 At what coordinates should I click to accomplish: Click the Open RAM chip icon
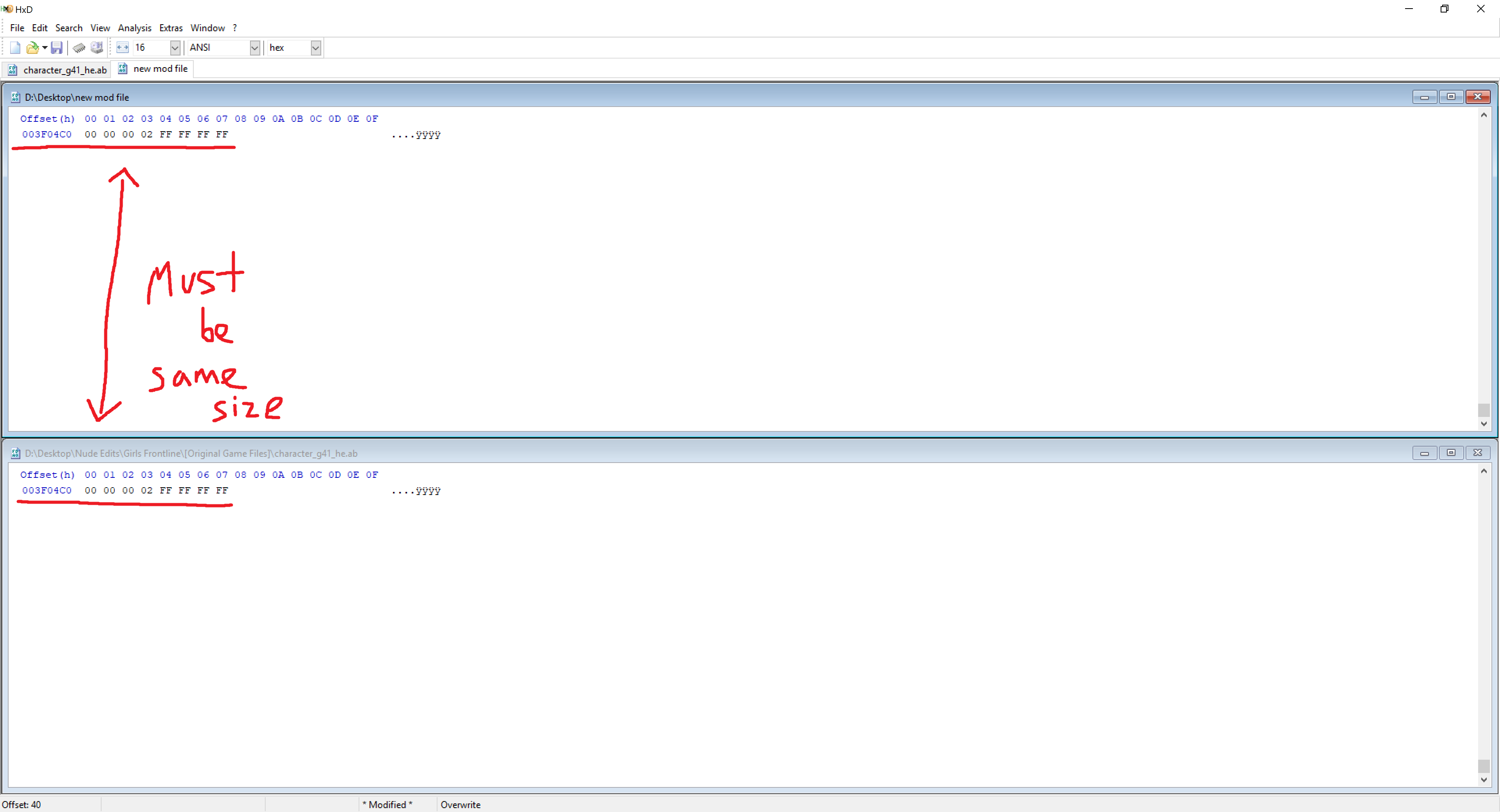tap(79, 48)
